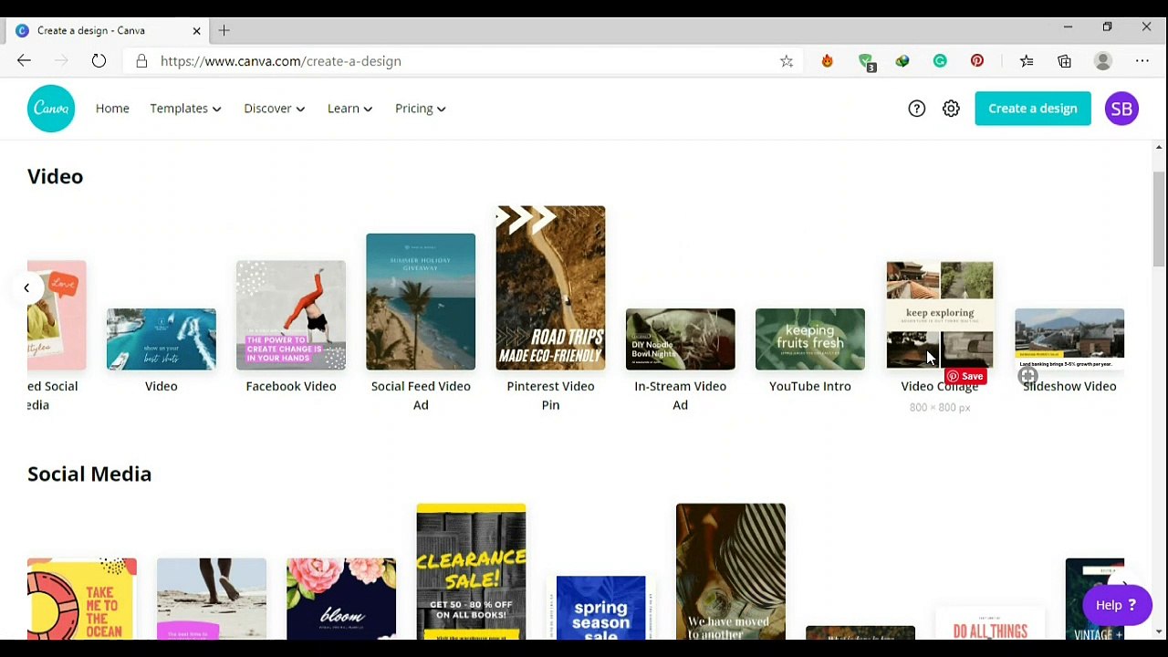Add page to favorites with star icon
This screenshot has height=657, width=1168.
(x=787, y=61)
